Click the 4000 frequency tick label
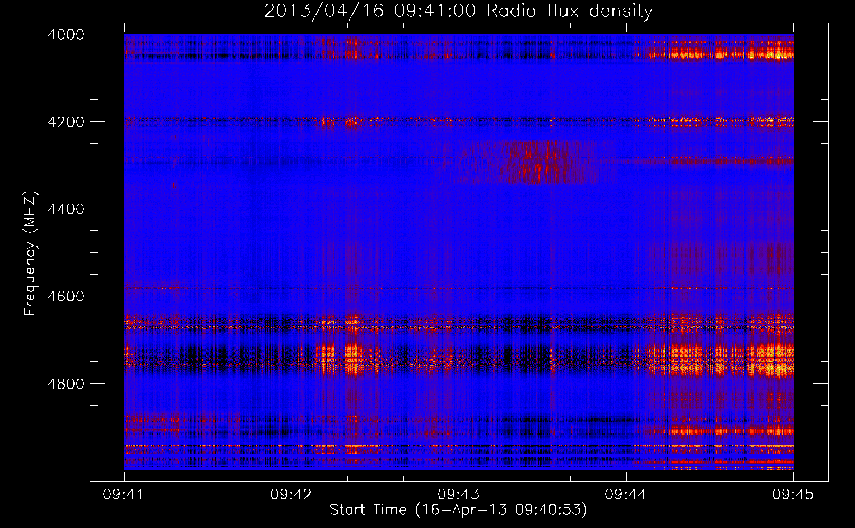 [66, 34]
